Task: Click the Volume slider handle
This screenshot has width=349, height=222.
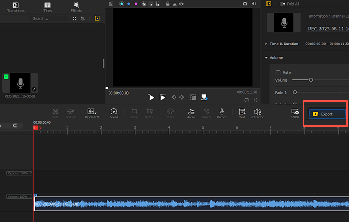Action: coord(311,80)
